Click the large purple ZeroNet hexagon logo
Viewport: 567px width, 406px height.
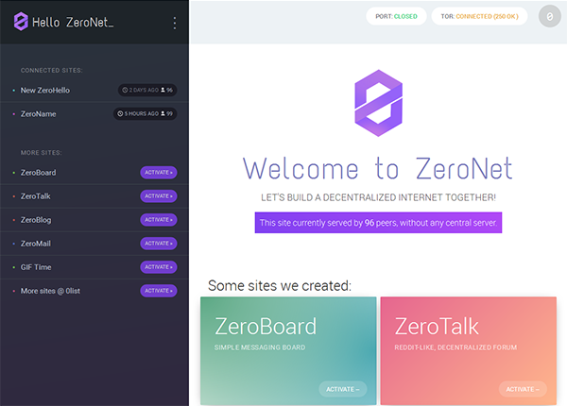(378, 103)
